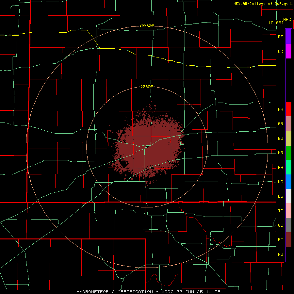Click the white DS dry snow swatch
The image size is (294, 294).
point(288,196)
